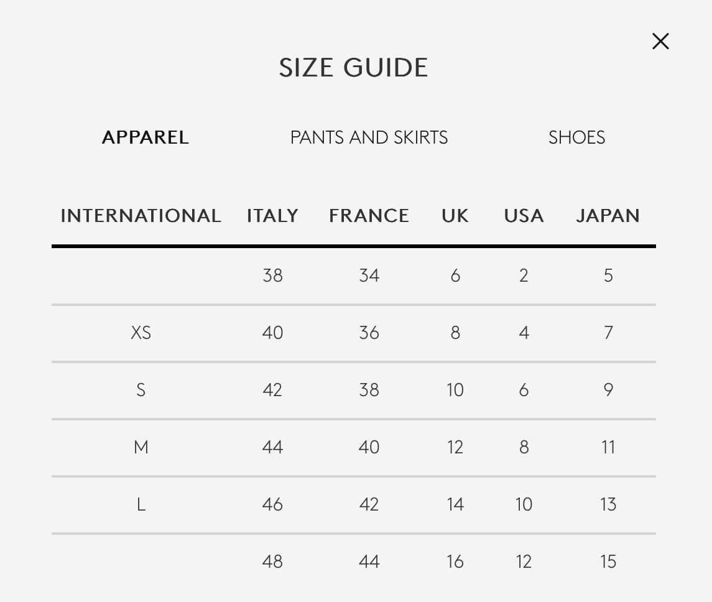The image size is (712, 602).
Task: Click the Italy column header
Action: pyautogui.click(x=272, y=216)
